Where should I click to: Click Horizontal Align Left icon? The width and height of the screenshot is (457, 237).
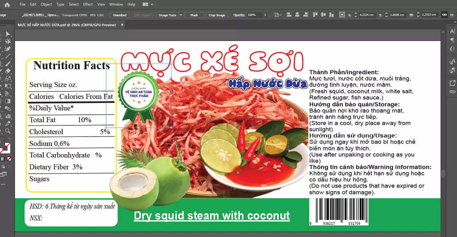[289, 15]
